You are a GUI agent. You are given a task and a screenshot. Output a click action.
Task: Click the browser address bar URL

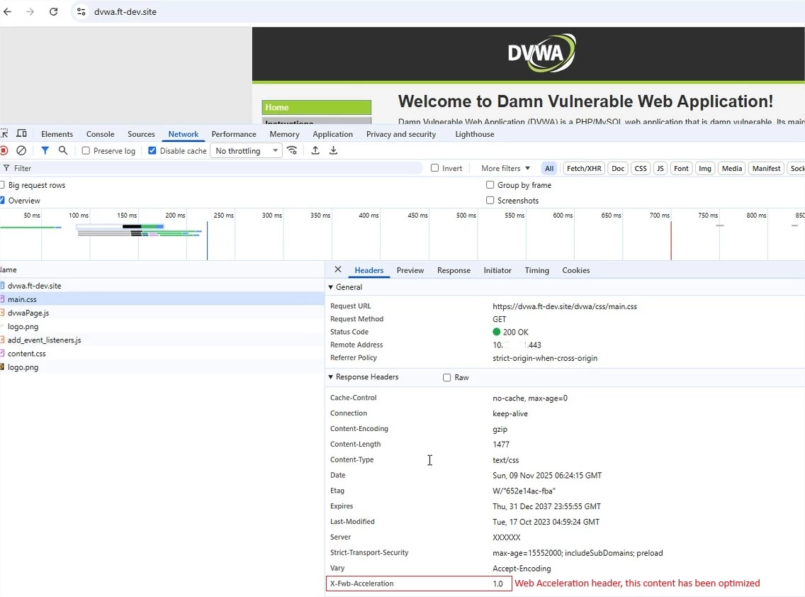pos(125,11)
